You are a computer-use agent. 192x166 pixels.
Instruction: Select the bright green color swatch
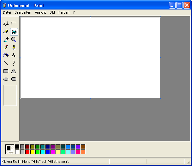38,152
